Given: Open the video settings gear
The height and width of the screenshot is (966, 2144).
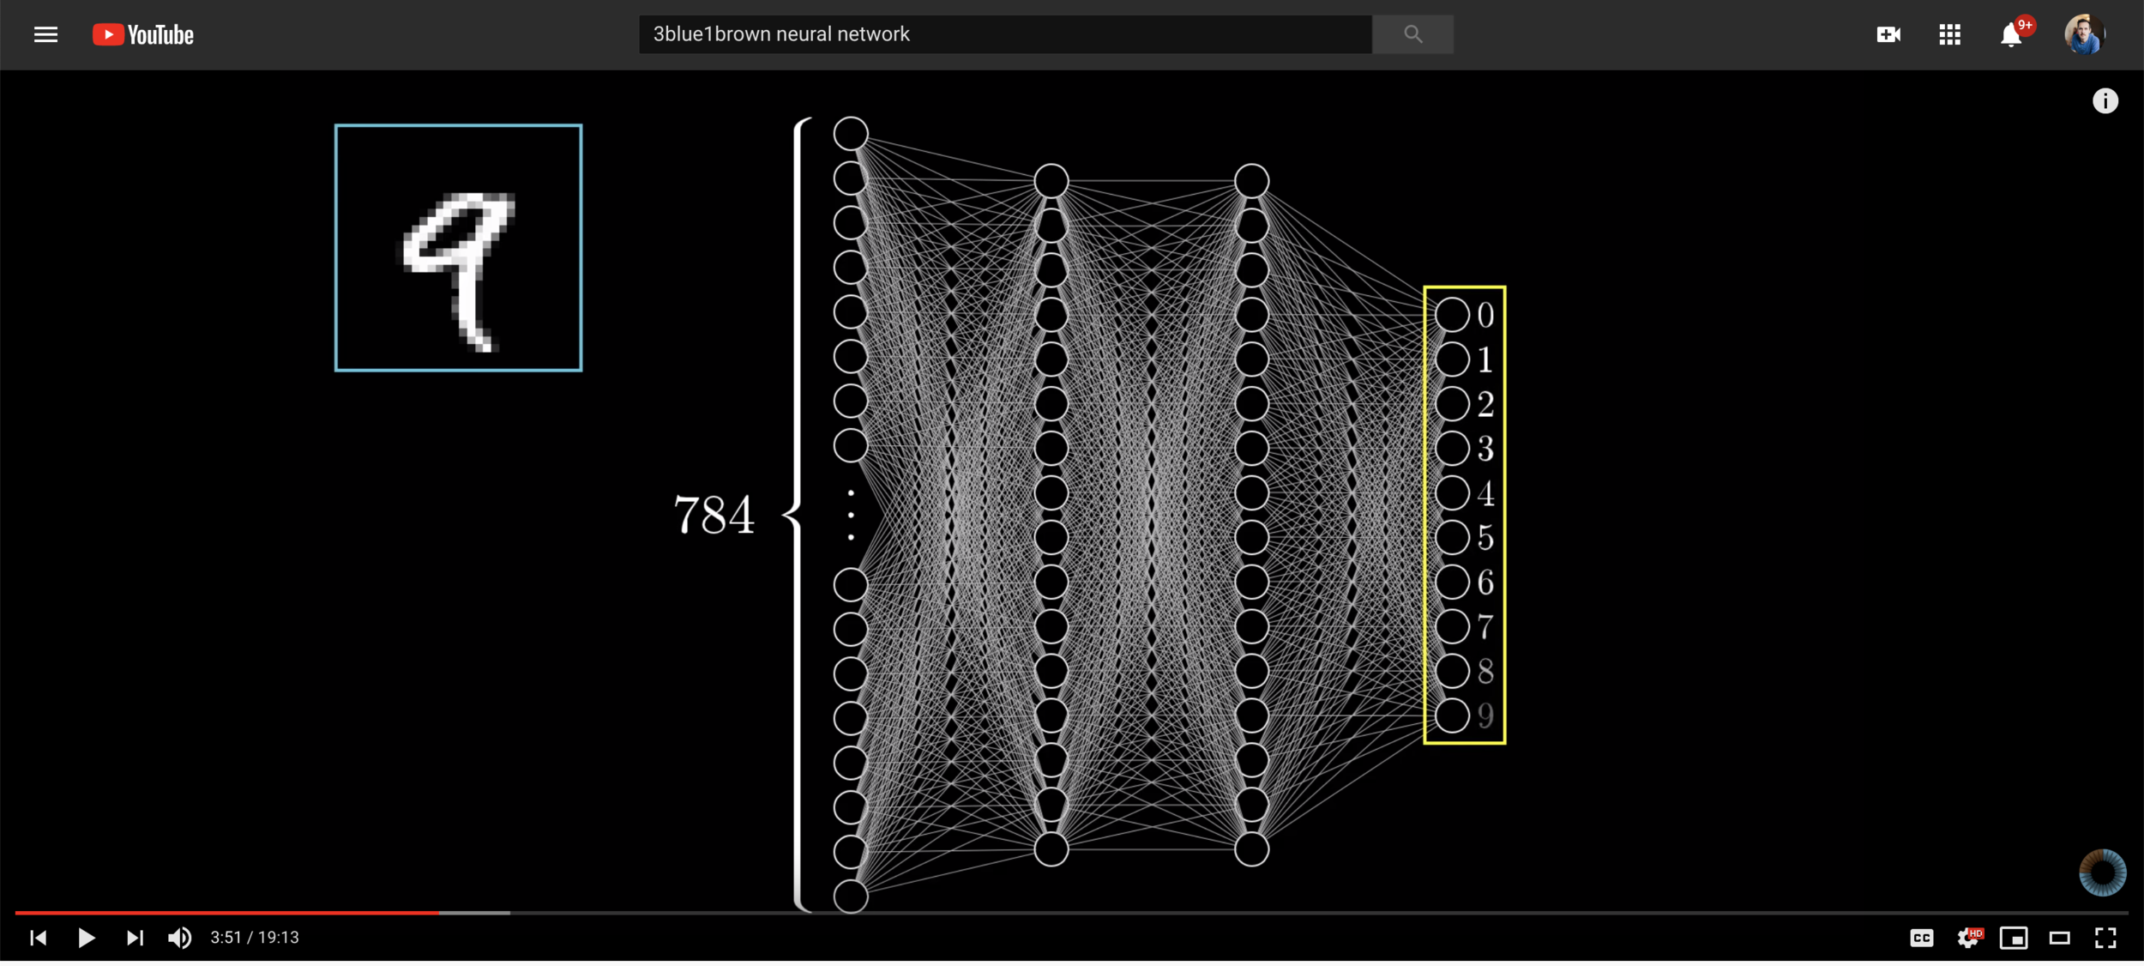Looking at the screenshot, I should point(1967,938).
